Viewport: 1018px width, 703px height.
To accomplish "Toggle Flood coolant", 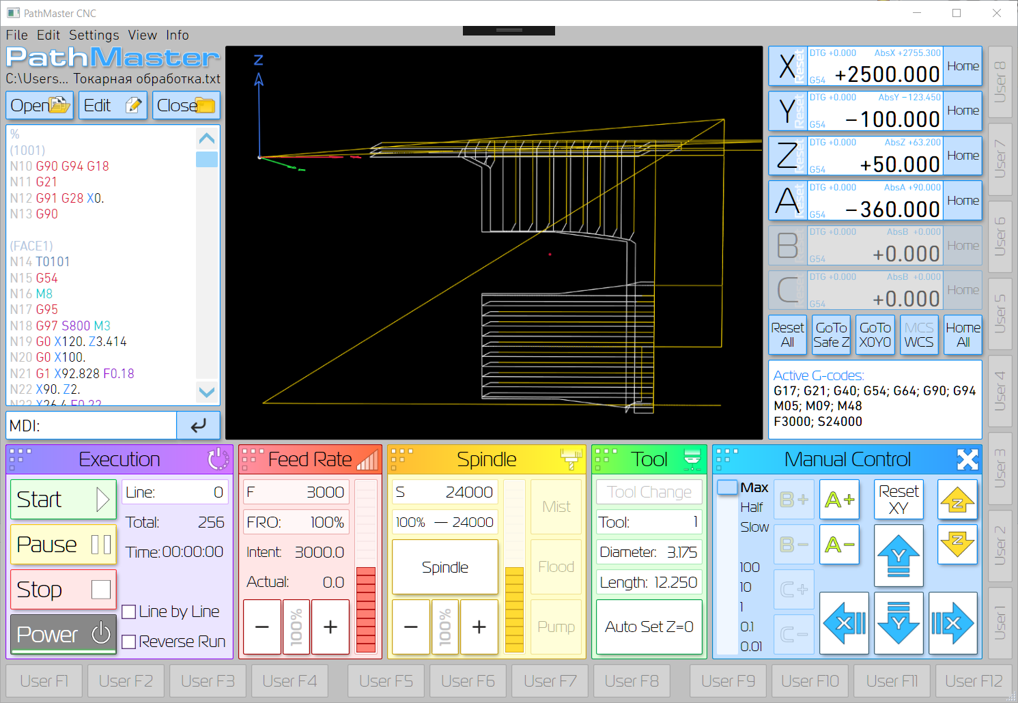I will click(556, 566).
